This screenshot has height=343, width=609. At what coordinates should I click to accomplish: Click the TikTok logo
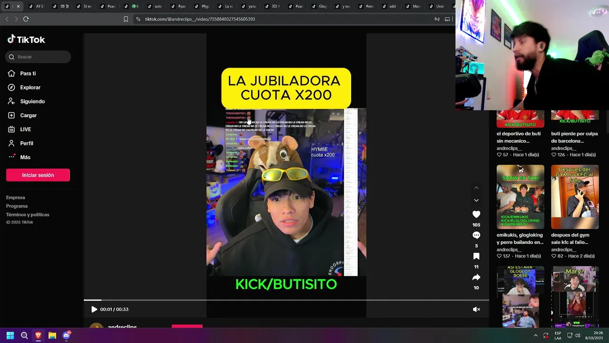tap(26, 40)
